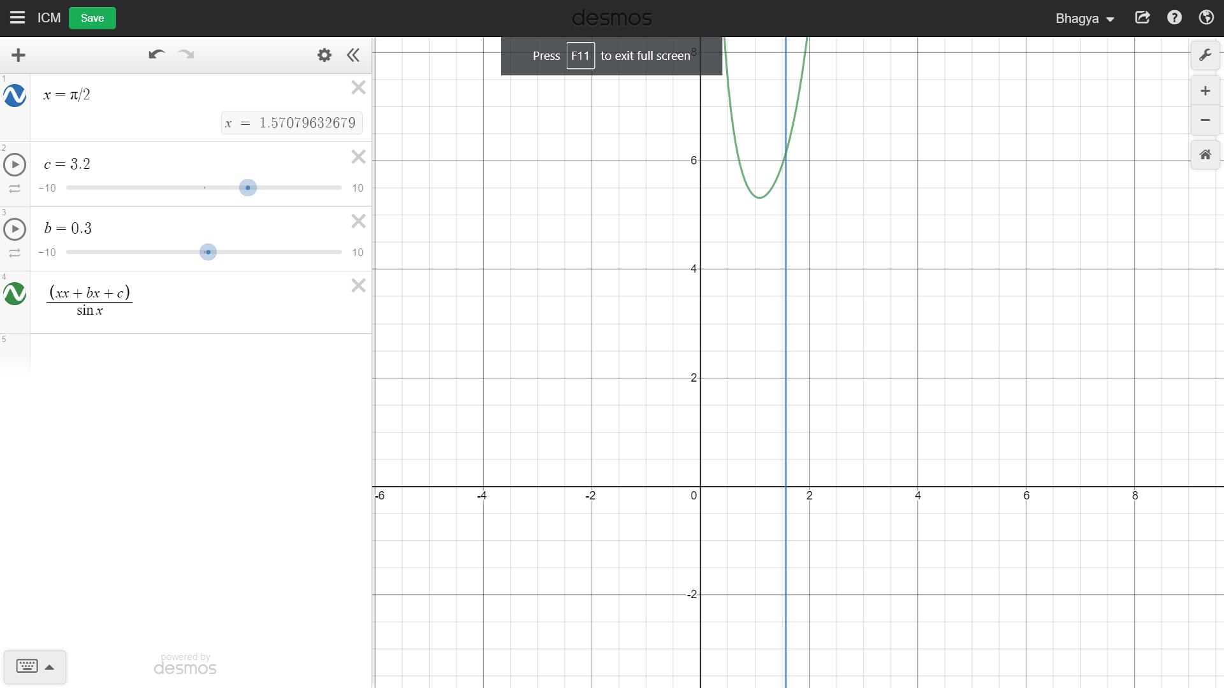Open the Bhagya account dropdown
The image size is (1224, 688).
[x=1084, y=18]
